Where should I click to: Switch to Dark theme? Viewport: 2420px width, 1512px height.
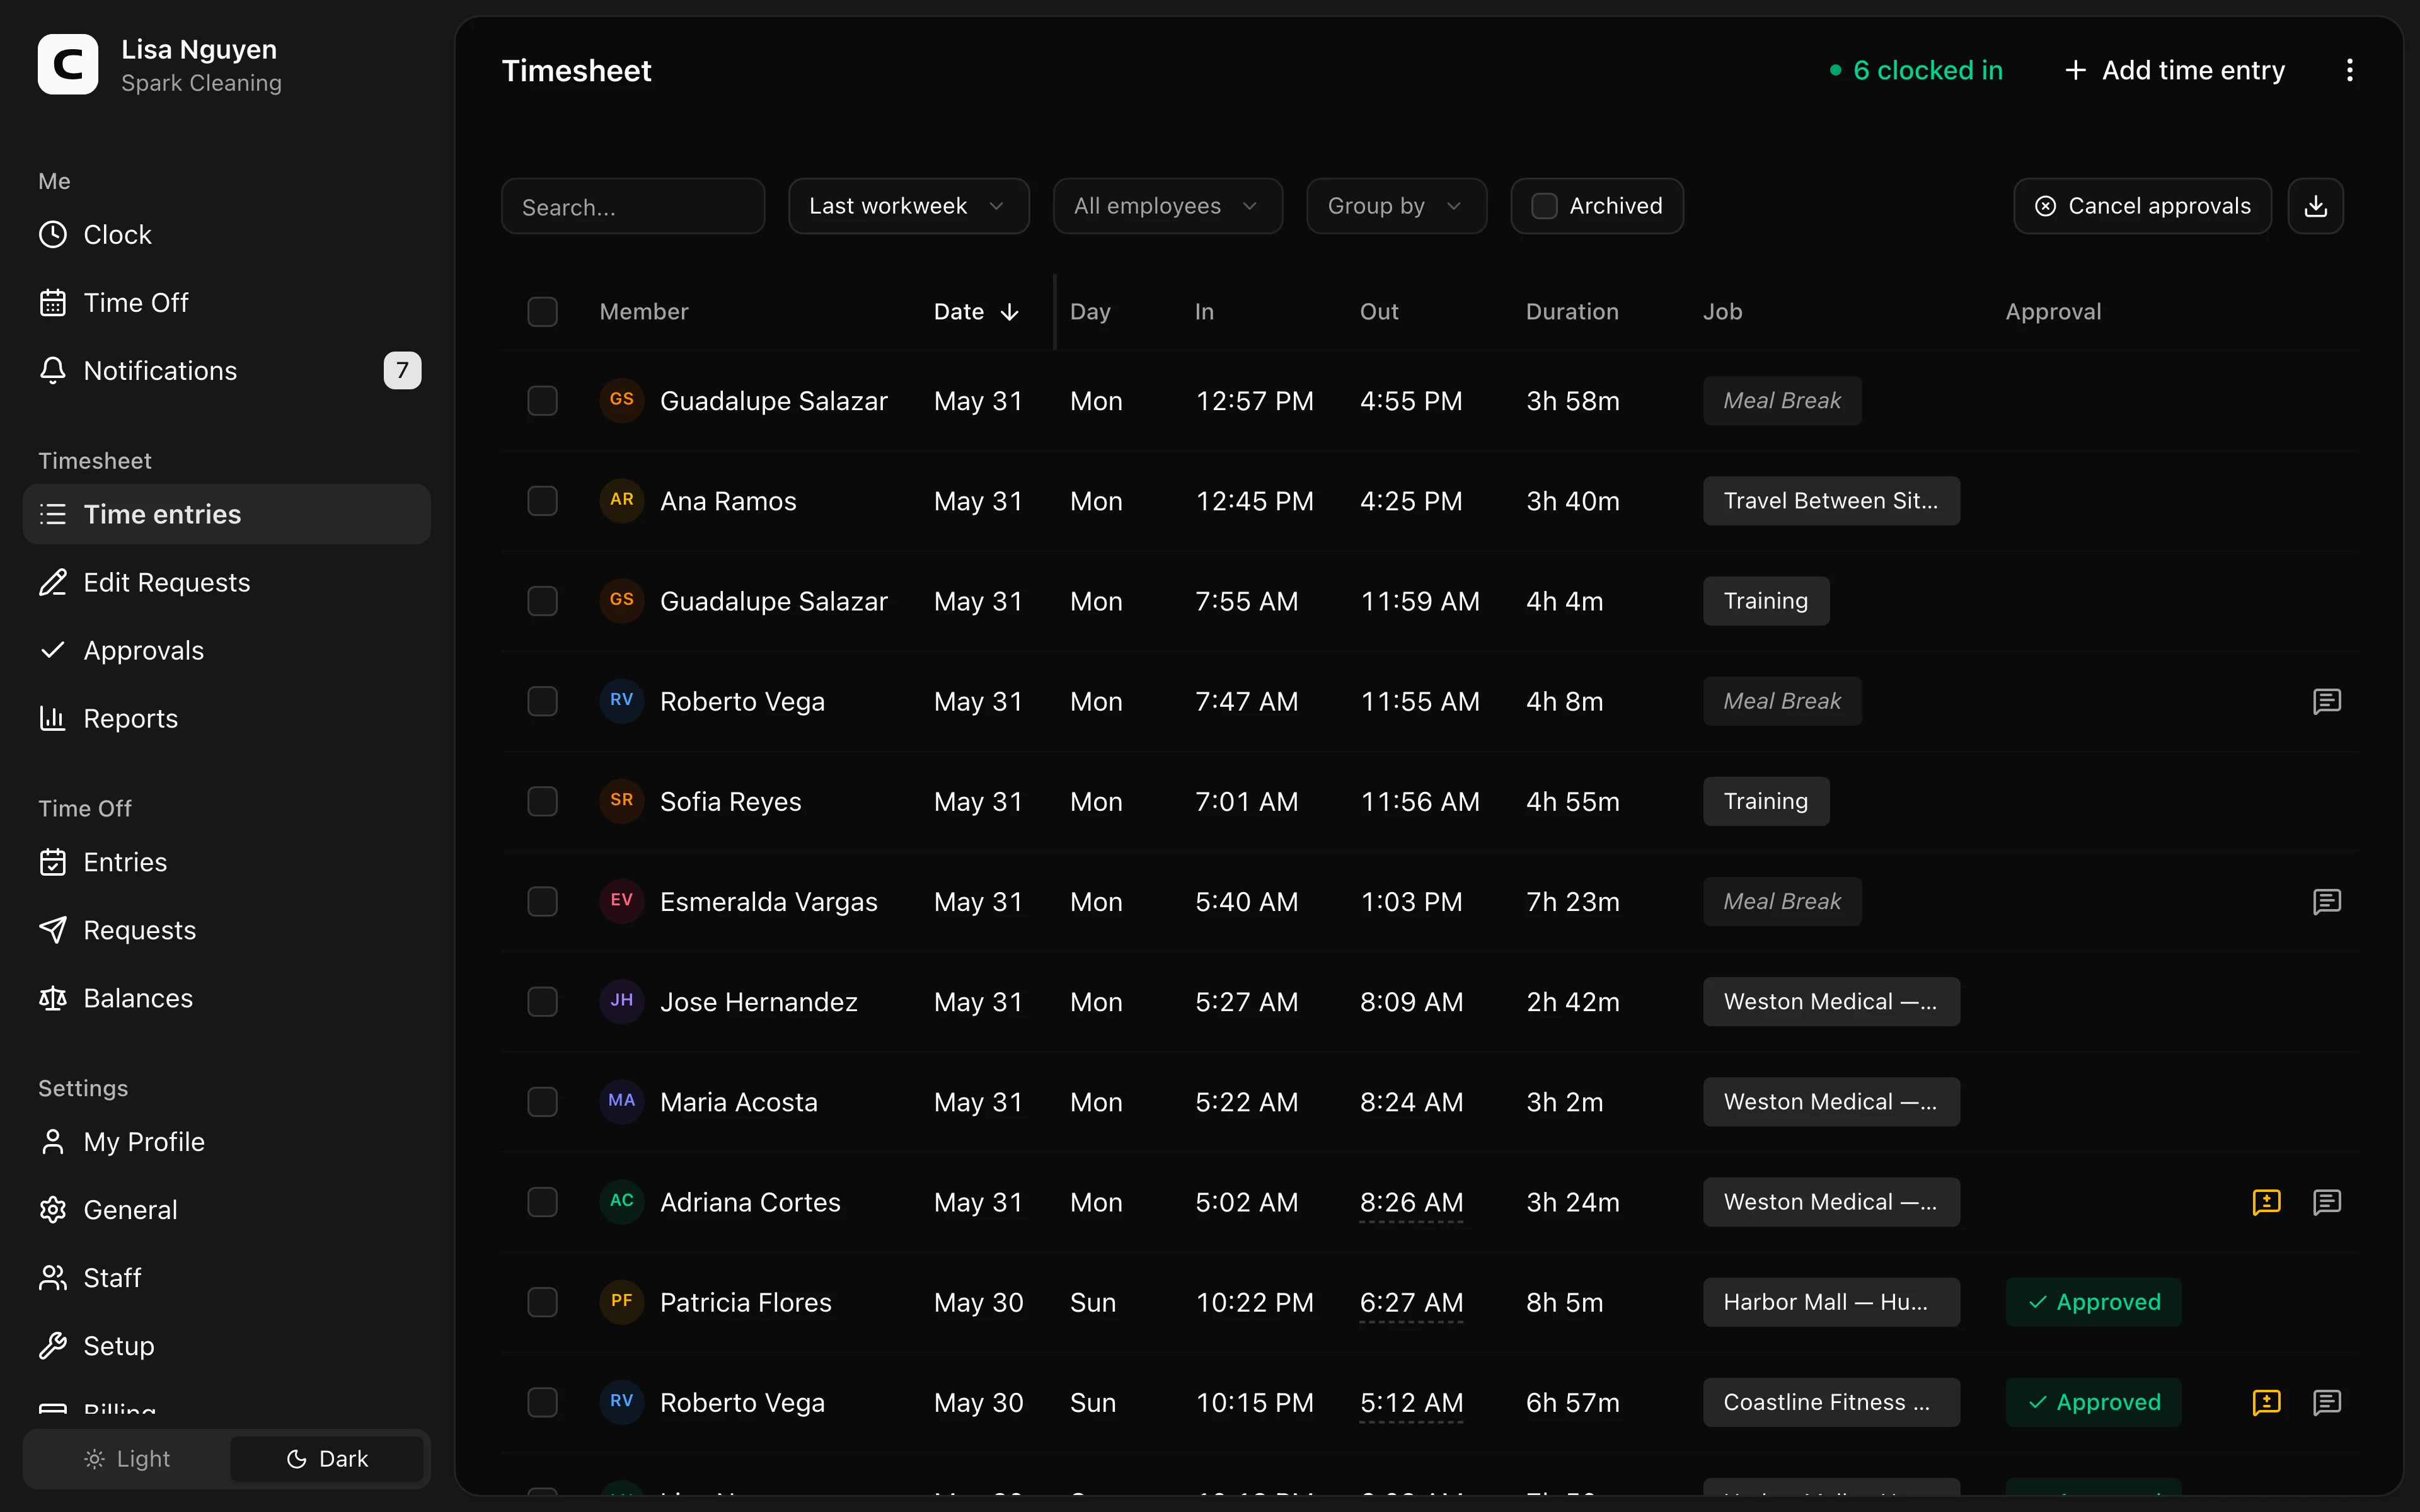click(x=327, y=1459)
